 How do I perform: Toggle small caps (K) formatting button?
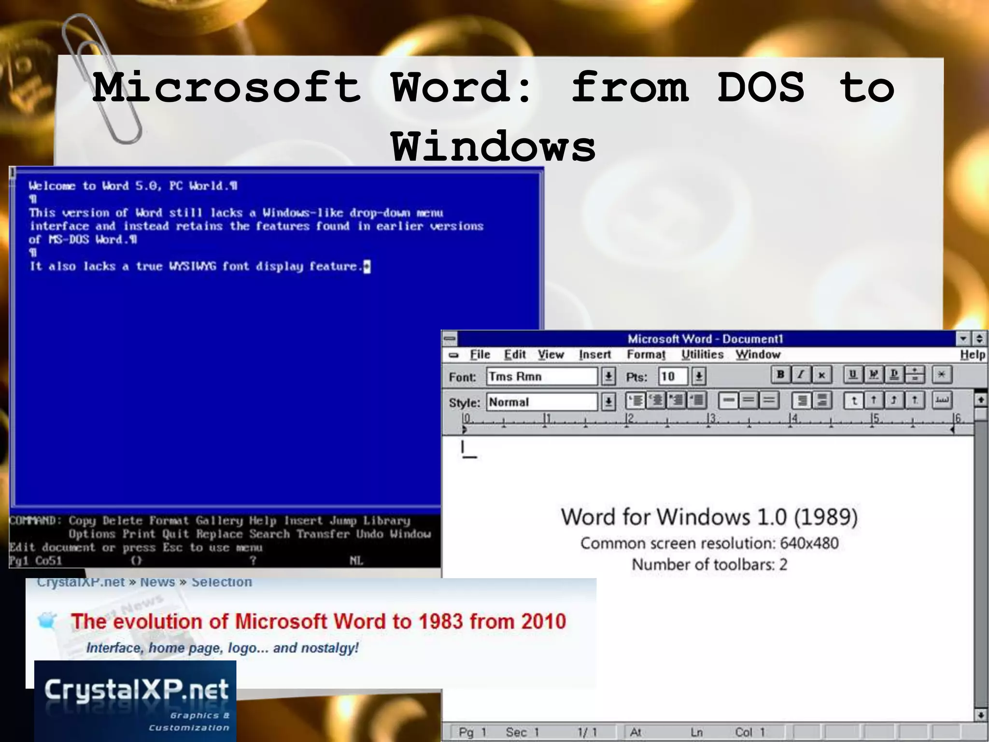coord(821,375)
